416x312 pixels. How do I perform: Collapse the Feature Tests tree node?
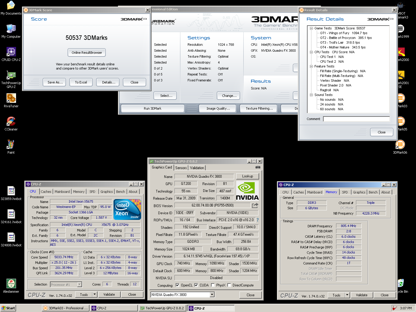(311, 67)
